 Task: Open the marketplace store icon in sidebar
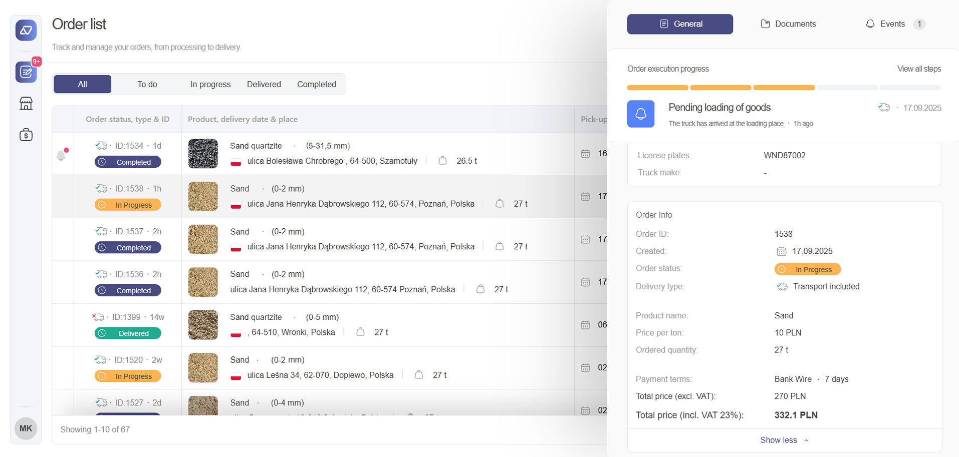(x=26, y=104)
